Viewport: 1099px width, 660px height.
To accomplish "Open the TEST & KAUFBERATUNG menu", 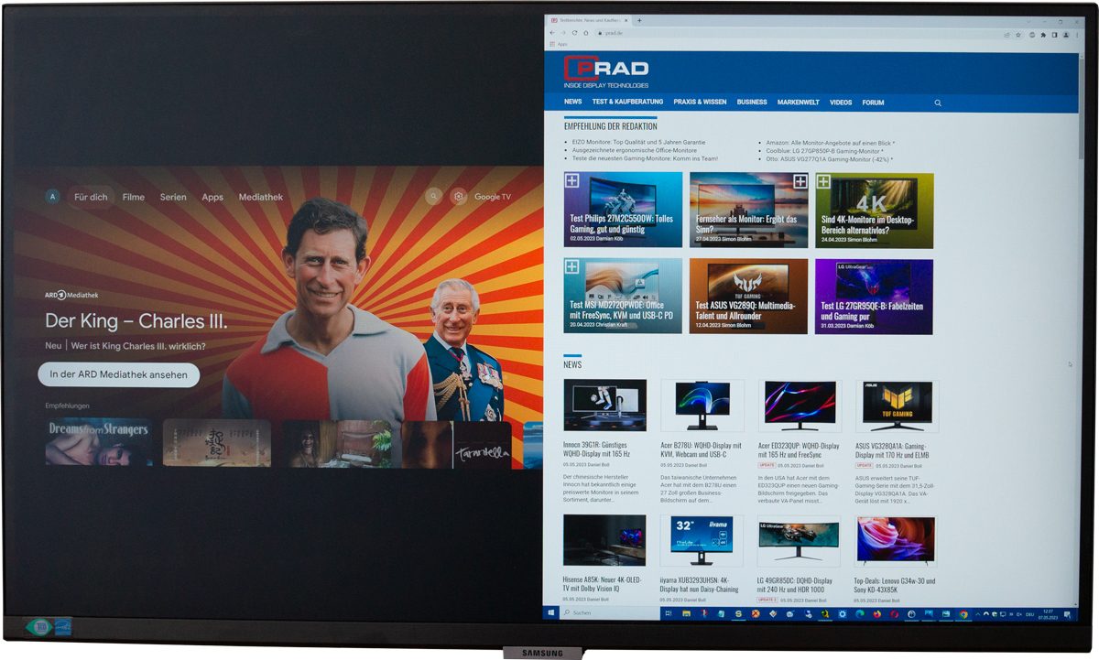I will click(627, 102).
